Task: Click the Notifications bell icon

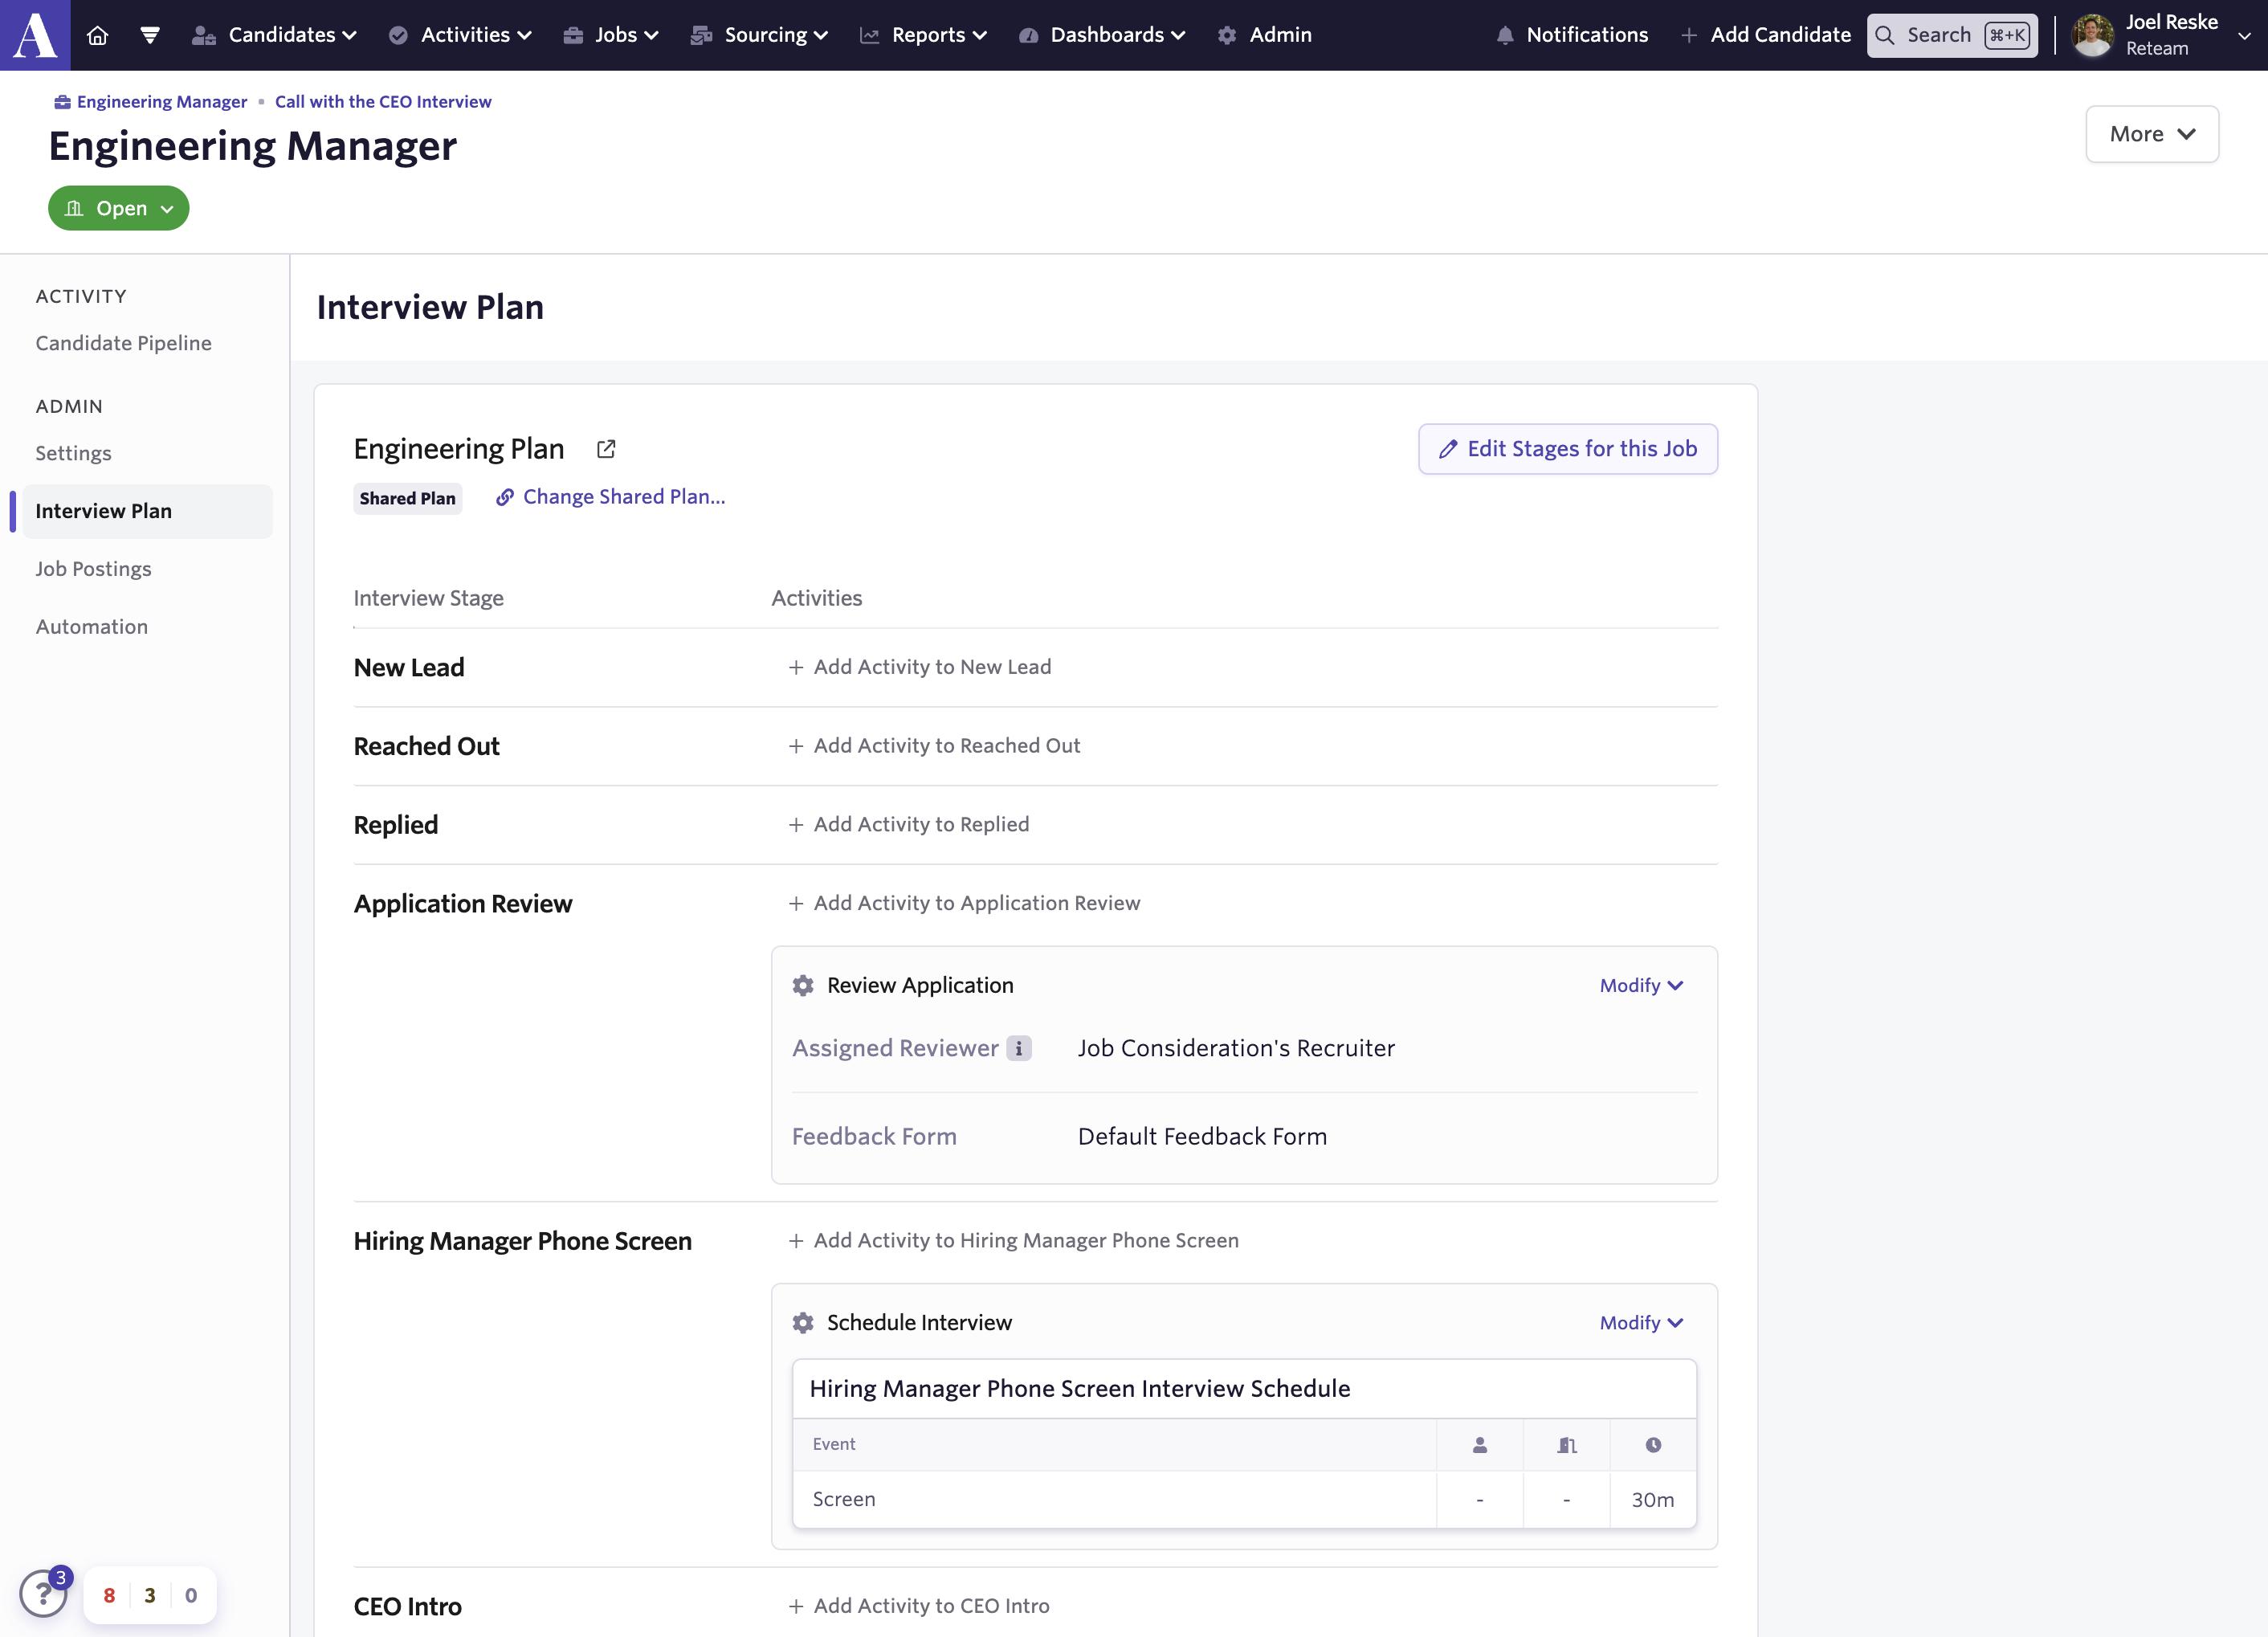Action: pos(1504,35)
